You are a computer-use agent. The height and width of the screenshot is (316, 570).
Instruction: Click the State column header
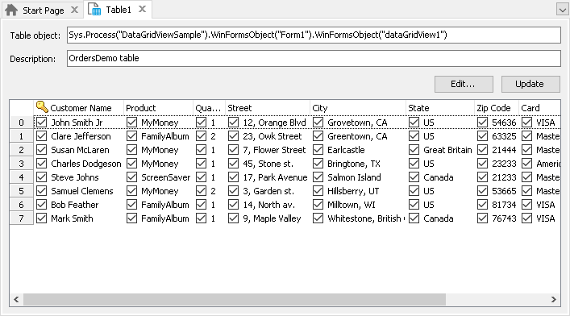pos(440,108)
